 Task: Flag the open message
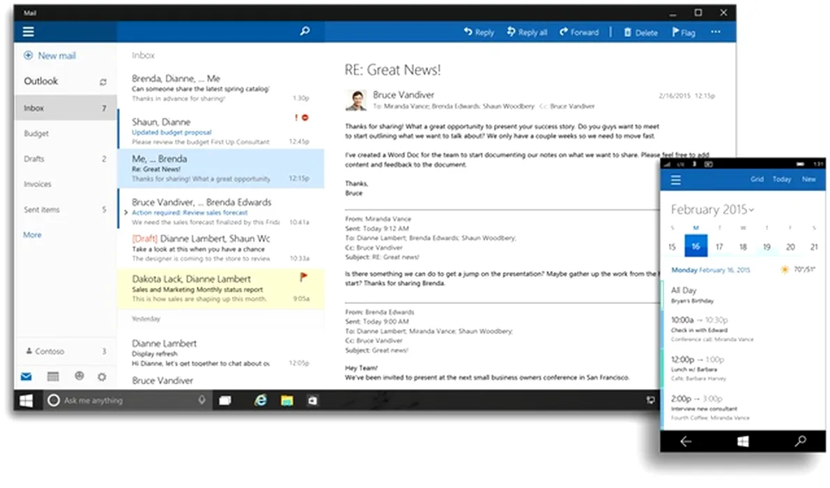click(x=684, y=32)
